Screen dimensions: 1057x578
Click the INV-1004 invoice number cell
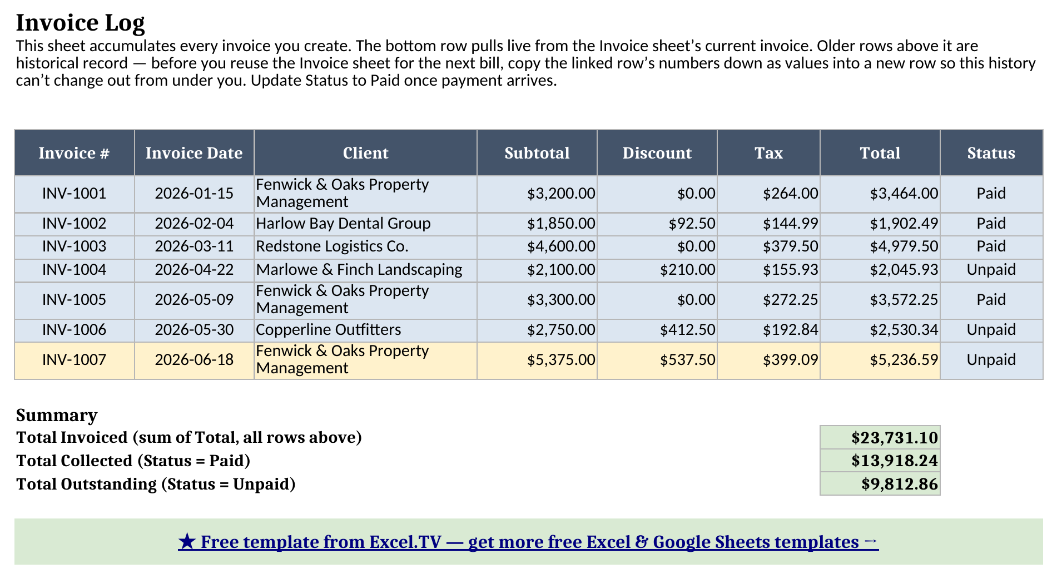[75, 270]
